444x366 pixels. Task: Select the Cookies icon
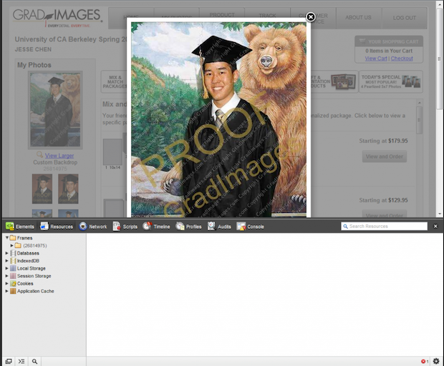[13, 284]
